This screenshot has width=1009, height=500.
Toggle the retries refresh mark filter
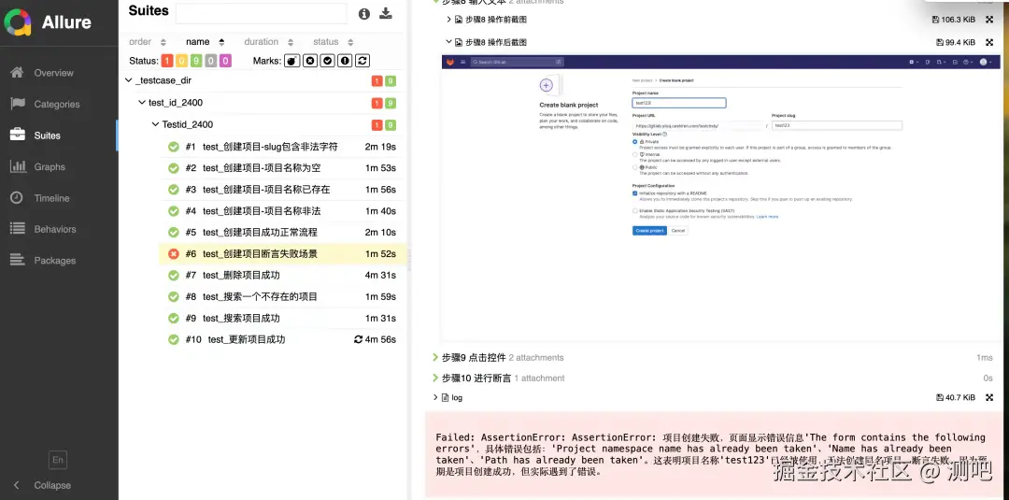coord(362,61)
